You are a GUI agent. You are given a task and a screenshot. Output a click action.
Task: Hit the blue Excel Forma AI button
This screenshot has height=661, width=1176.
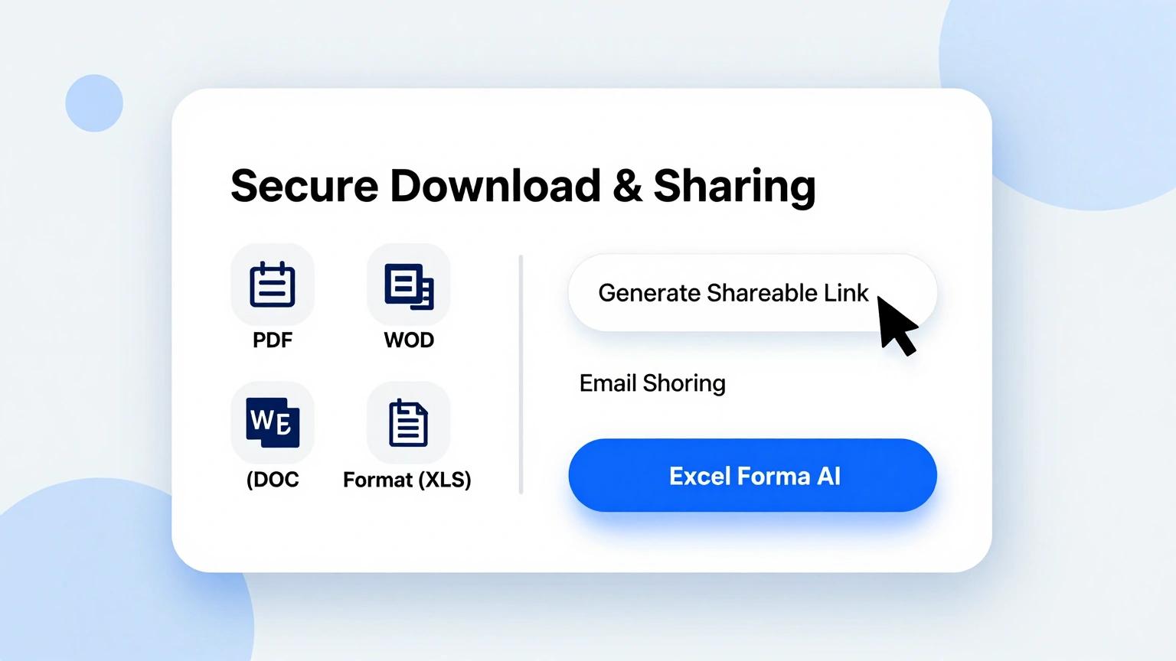pyautogui.click(x=753, y=475)
